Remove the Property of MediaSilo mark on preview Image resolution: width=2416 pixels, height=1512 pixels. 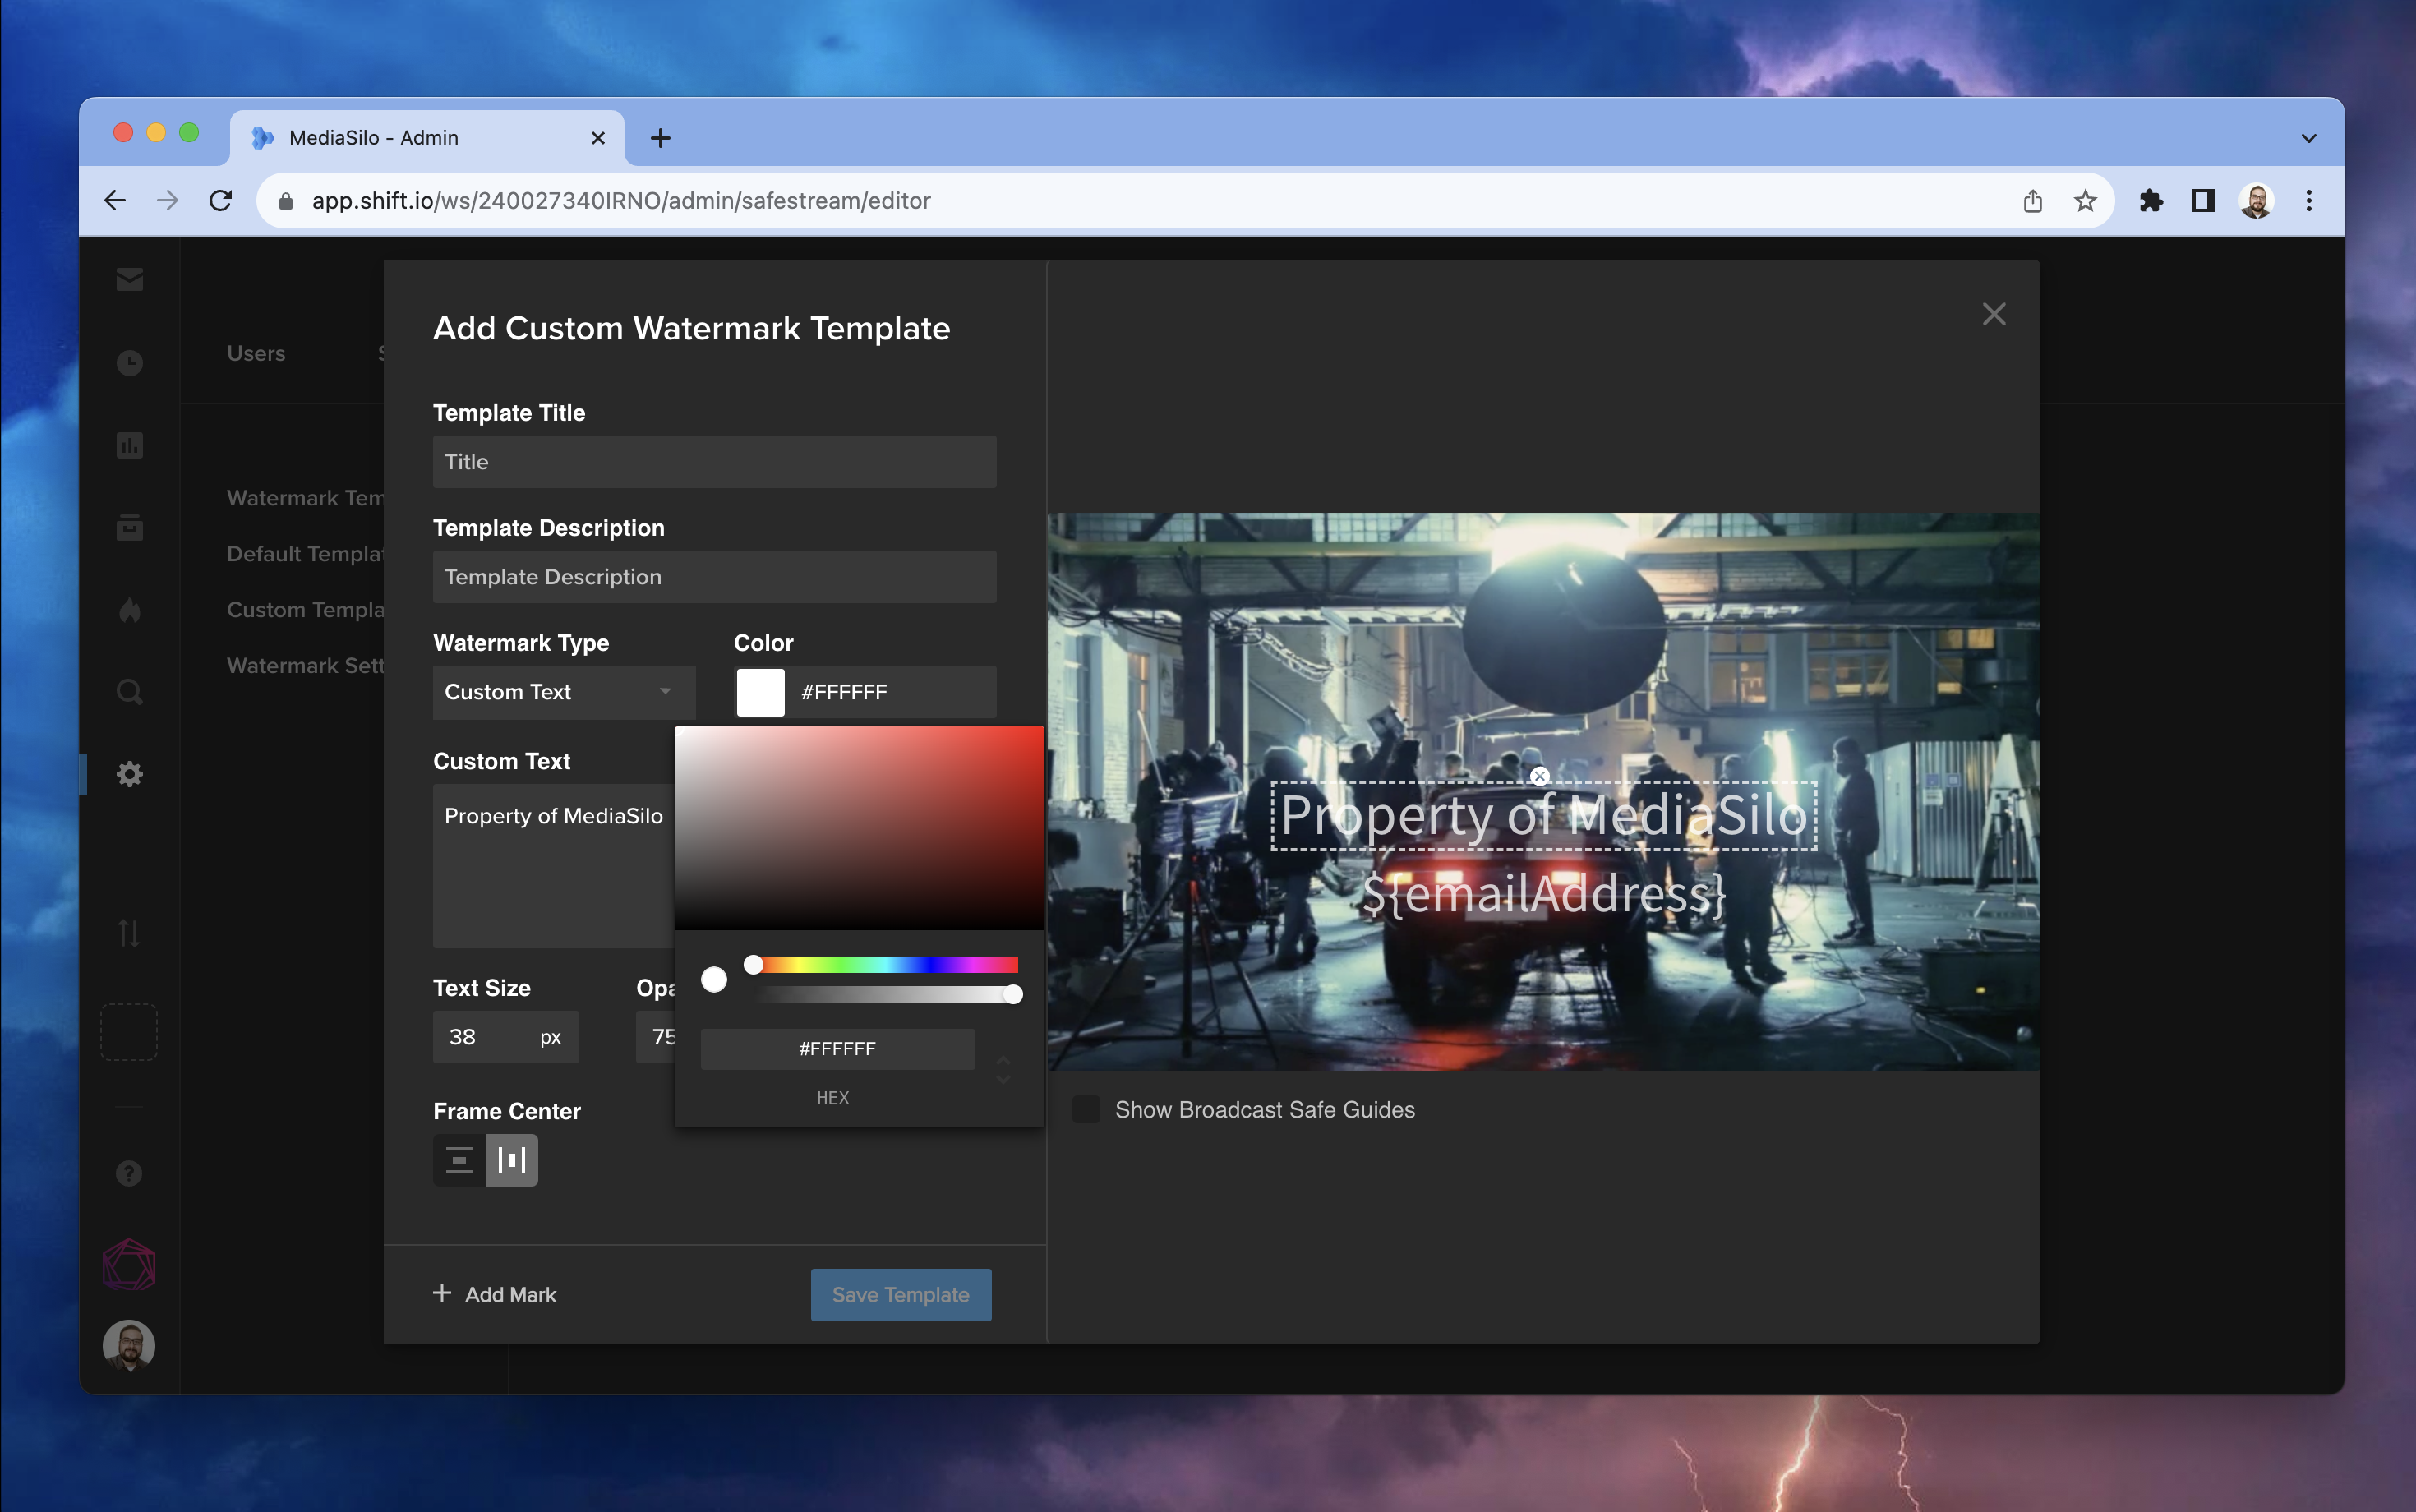[x=1540, y=776]
